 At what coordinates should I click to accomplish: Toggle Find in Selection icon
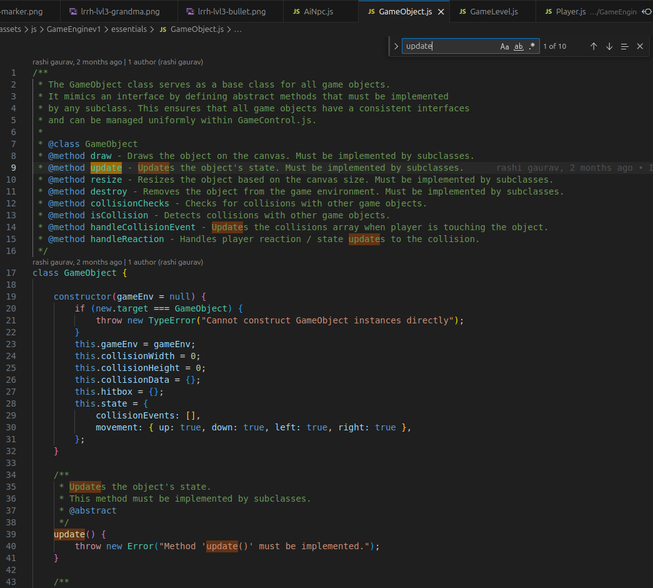624,46
